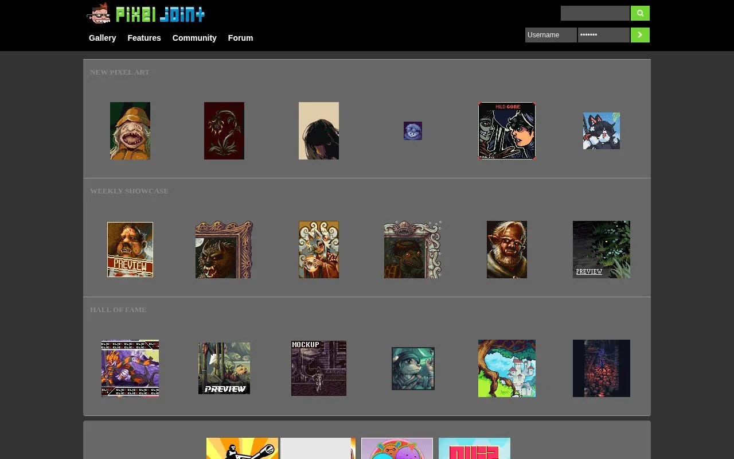This screenshot has height=459, width=734.
Task: Open the ogre in yellow hood artwork
Action: click(x=130, y=131)
